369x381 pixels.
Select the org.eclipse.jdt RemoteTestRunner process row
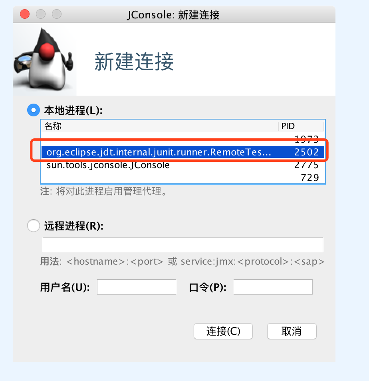pyautogui.click(x=183, y=152)
